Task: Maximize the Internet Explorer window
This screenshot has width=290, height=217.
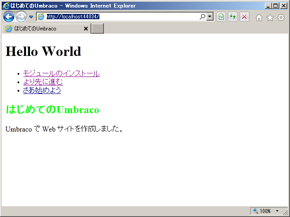Action: (276, 6)
